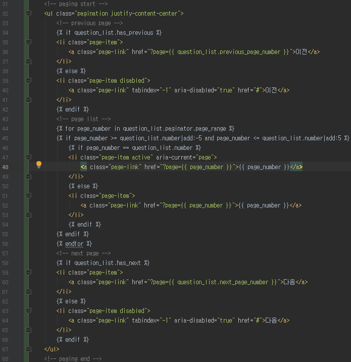Click the '{% endif %}' tag on line 42

point(73,110)
